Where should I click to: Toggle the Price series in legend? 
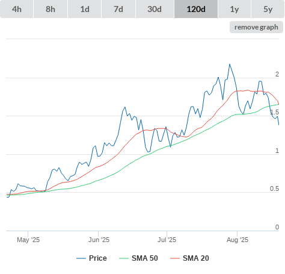(91, 258)
